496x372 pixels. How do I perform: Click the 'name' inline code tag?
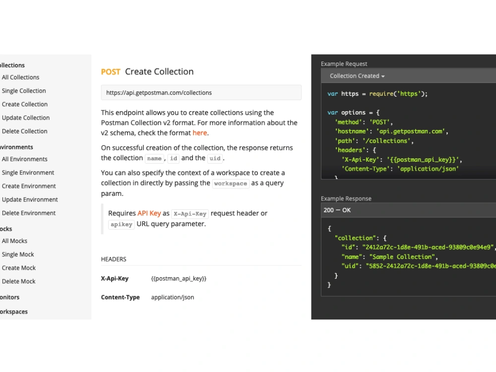pyautogui.click(x=154, y=158)
